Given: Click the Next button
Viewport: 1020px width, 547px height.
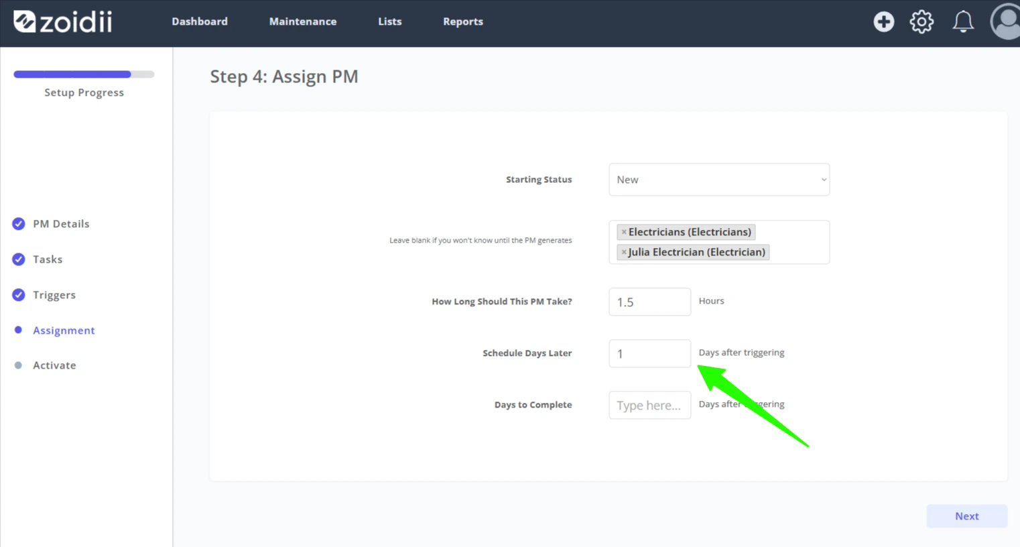Looking at the screenshot, I should click(966, 516).
